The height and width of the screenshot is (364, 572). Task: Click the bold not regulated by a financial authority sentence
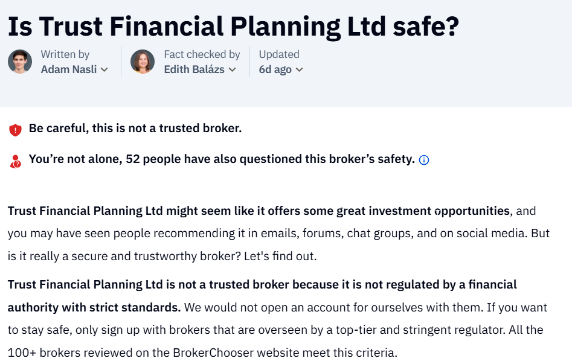pos(262,296)
